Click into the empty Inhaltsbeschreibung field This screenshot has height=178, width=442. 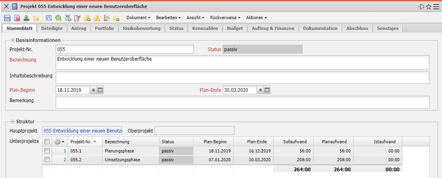click(243, 77)
